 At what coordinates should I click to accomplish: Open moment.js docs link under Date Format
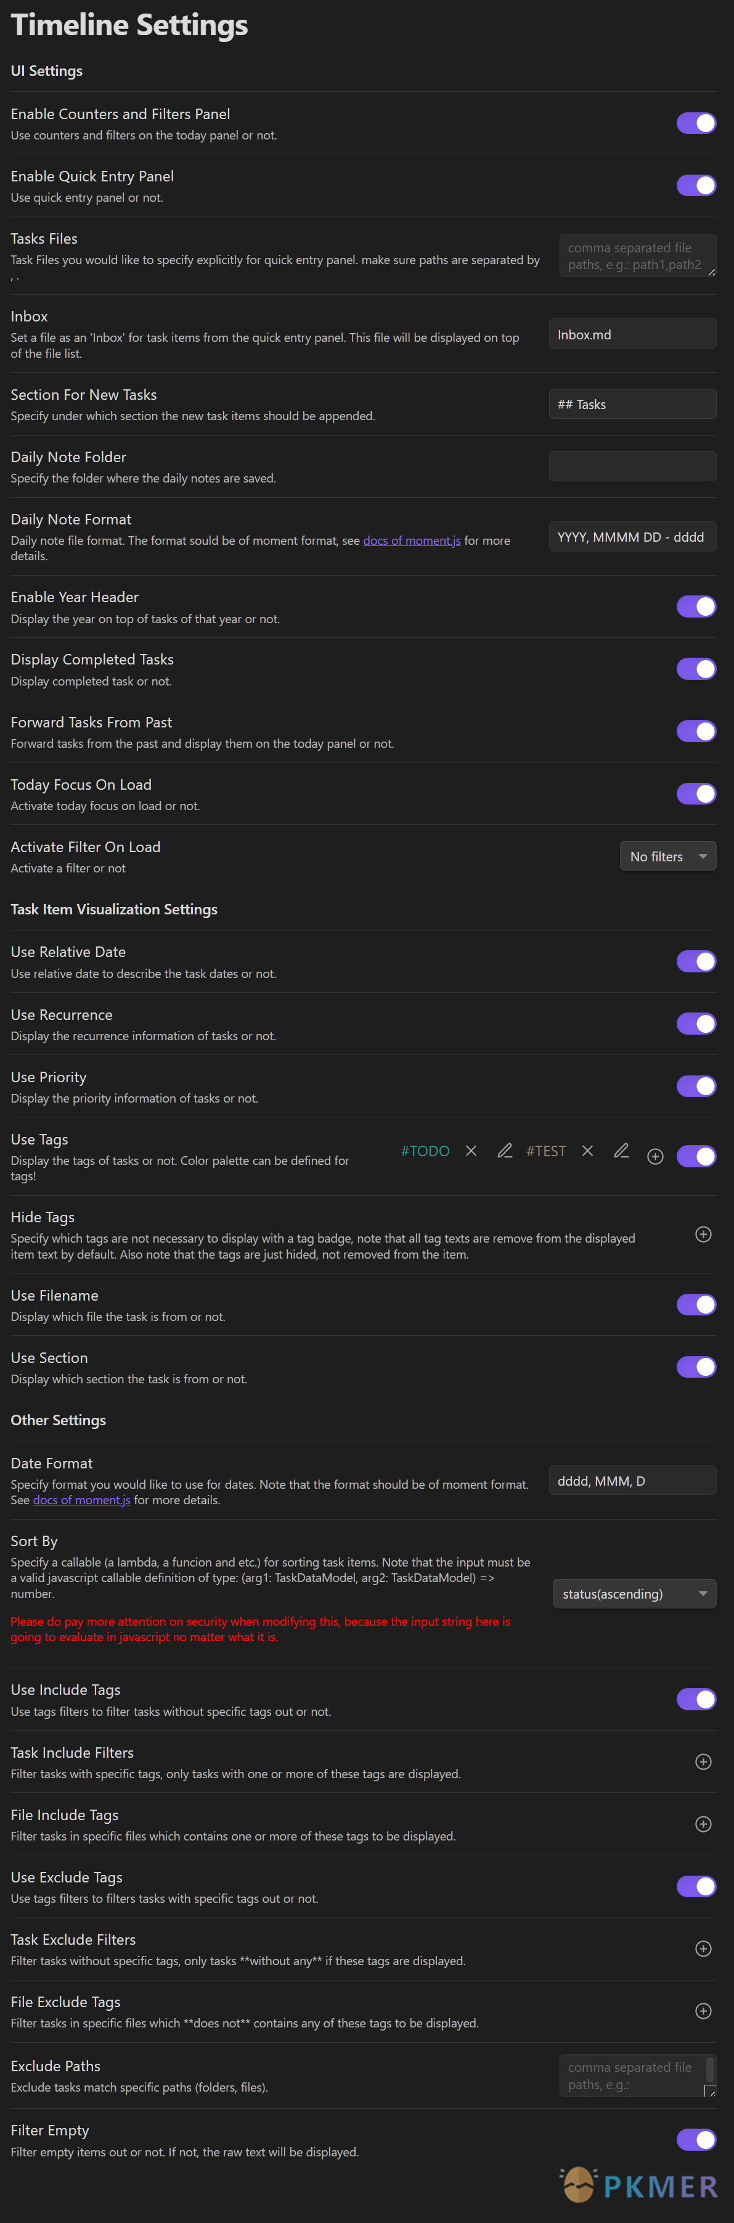coord(82,1500)
